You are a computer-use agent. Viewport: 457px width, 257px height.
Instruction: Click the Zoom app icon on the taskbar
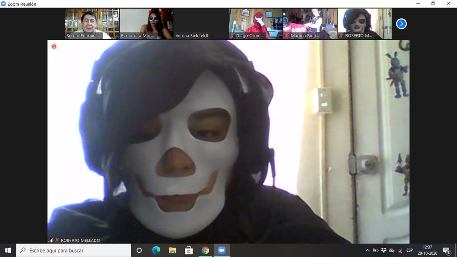tap(221, 250)
